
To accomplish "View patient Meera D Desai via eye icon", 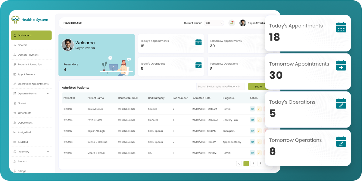I will pyautogui.click(x=252, y=153).
